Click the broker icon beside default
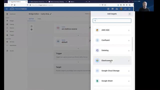This screenshot has height=90, width=160. tap(58, 41)
